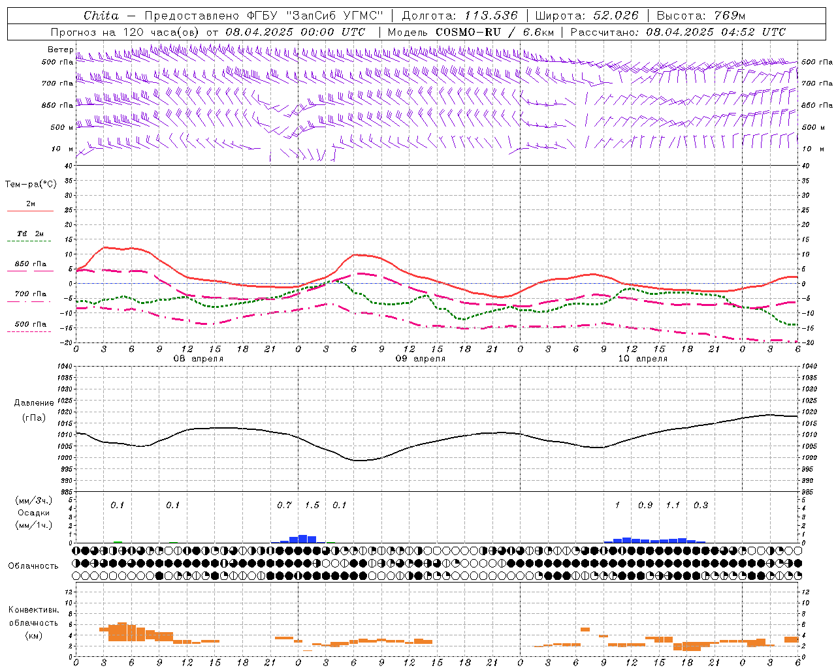Click "Прогноз на 120 часа(ов)" forecast length text

[x=125, y=32]
